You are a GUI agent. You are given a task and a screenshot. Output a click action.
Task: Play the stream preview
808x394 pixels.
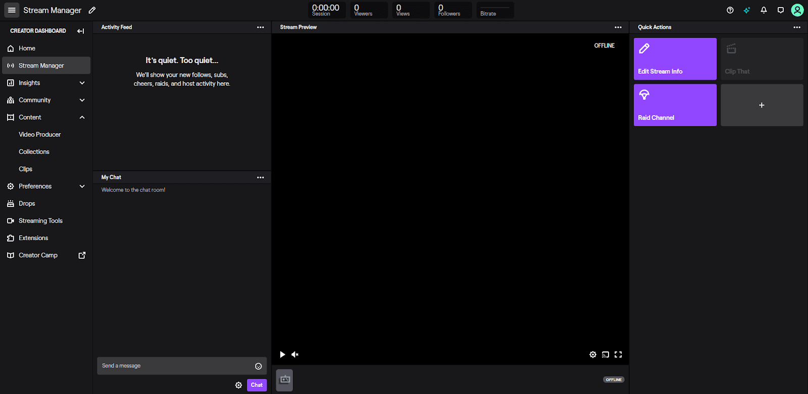(282, 355)
